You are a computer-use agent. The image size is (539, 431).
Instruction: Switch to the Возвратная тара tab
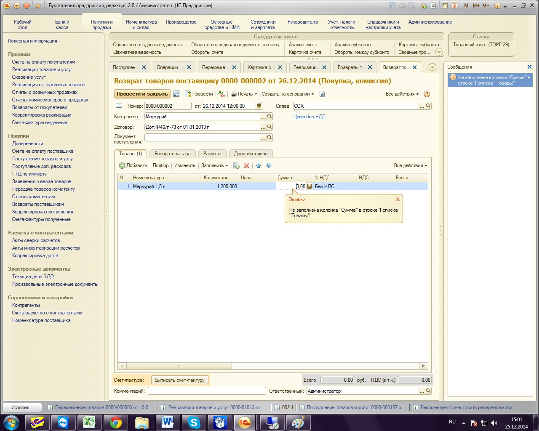point(172,154)
